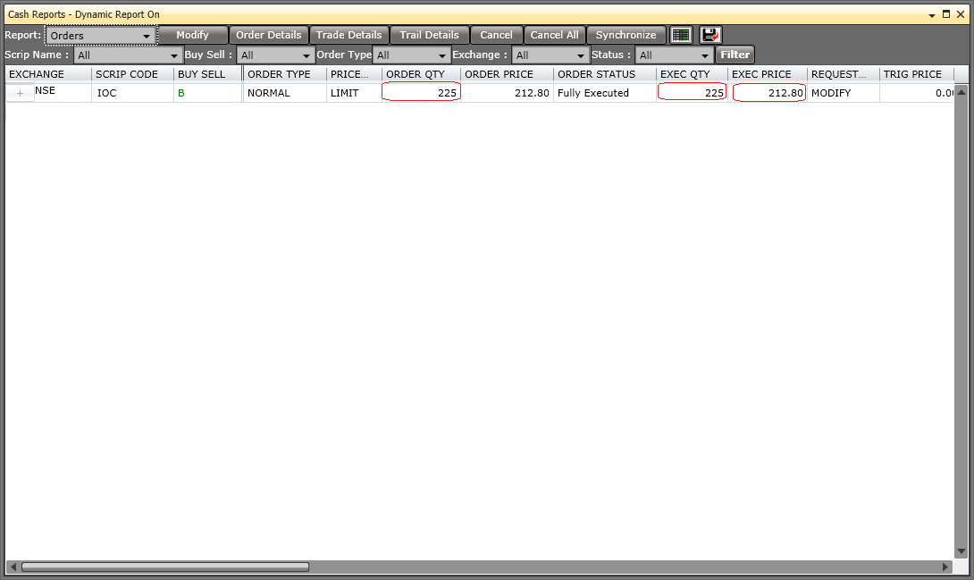Sort by the EXEC QTY column header
The width and height of the screenshot is (974, 580).
692,74
